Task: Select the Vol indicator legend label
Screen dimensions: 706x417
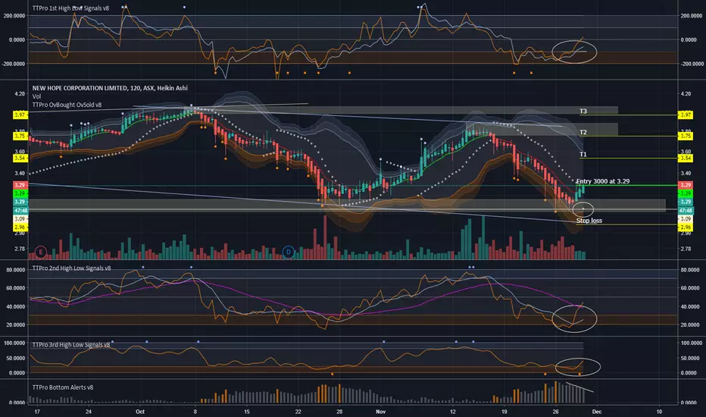Action: click(36, 96)
